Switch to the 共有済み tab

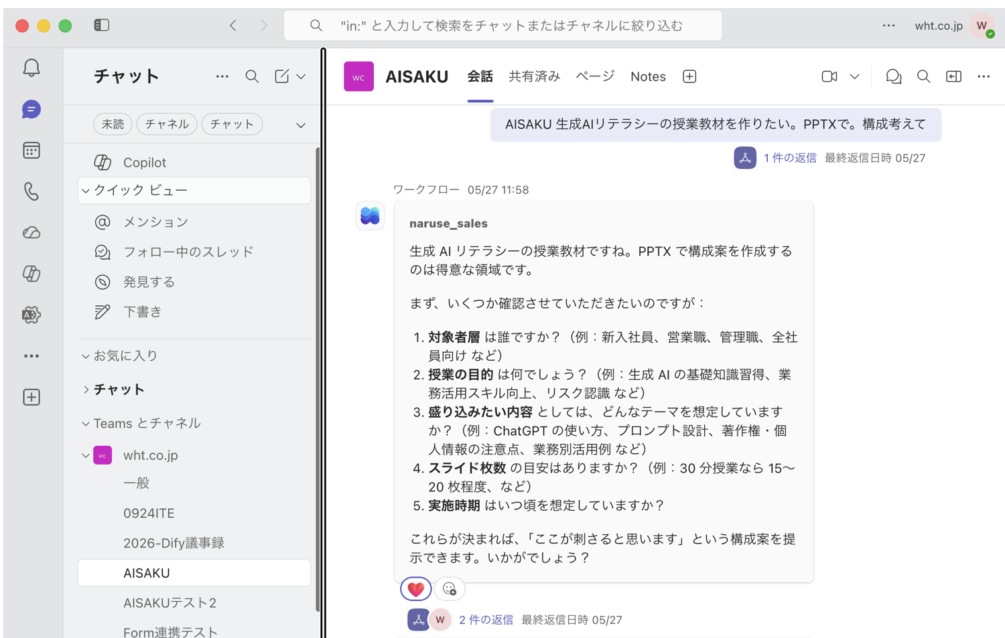click(x=534, y=76)
